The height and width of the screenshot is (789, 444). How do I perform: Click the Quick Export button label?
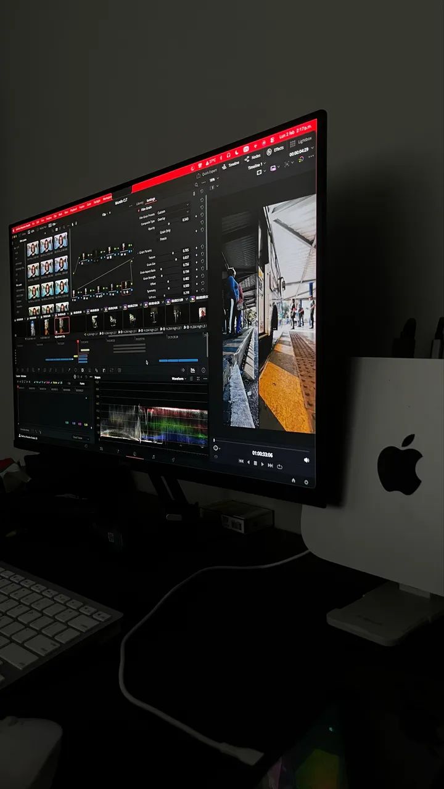[210, 172]
